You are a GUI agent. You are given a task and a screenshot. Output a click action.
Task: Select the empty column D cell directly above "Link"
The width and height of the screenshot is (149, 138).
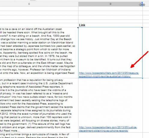coord(111,21)
